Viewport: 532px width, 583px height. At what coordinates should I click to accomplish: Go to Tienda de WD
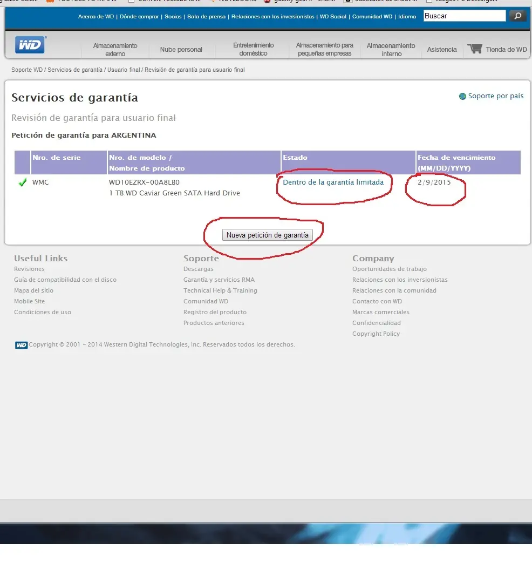pyautogui.click(x=506, y=50)
